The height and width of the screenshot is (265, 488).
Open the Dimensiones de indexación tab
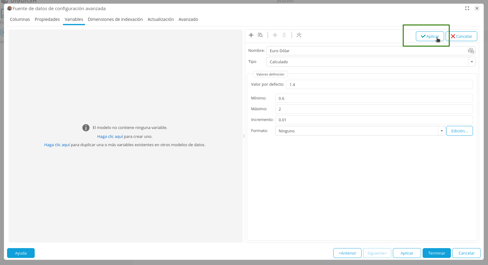pyautogui.click(x=115, y=19)
